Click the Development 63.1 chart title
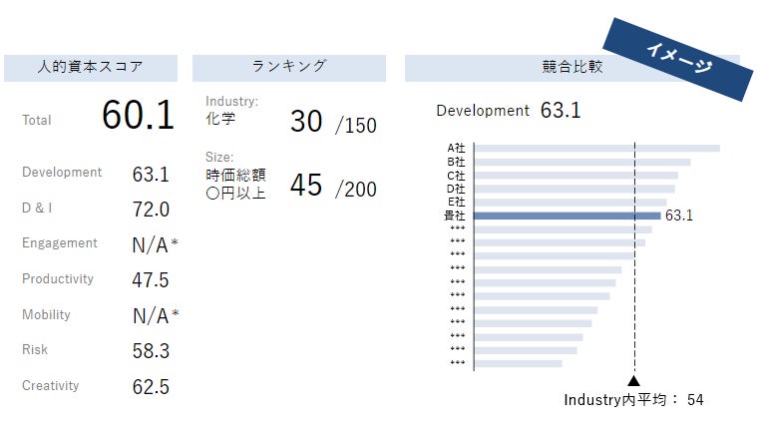 pos(509,111)
